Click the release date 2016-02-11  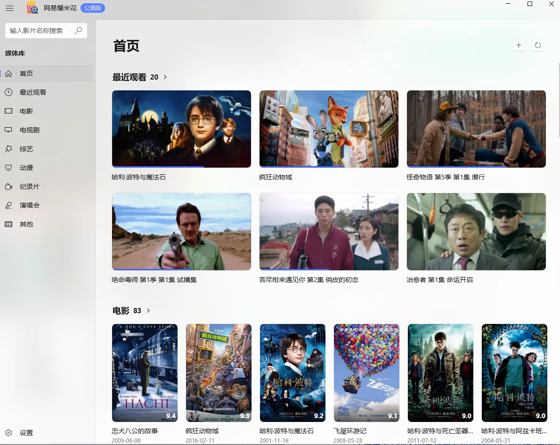[x=200, y=441]
